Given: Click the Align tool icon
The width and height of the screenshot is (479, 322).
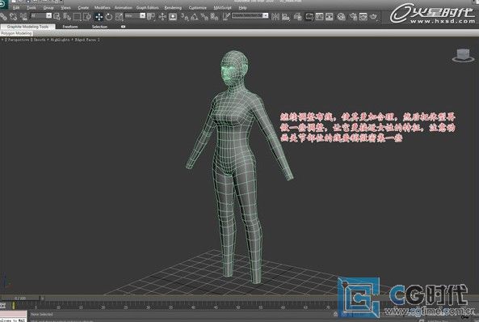Looking at the screenshot, I should (286, 16).
